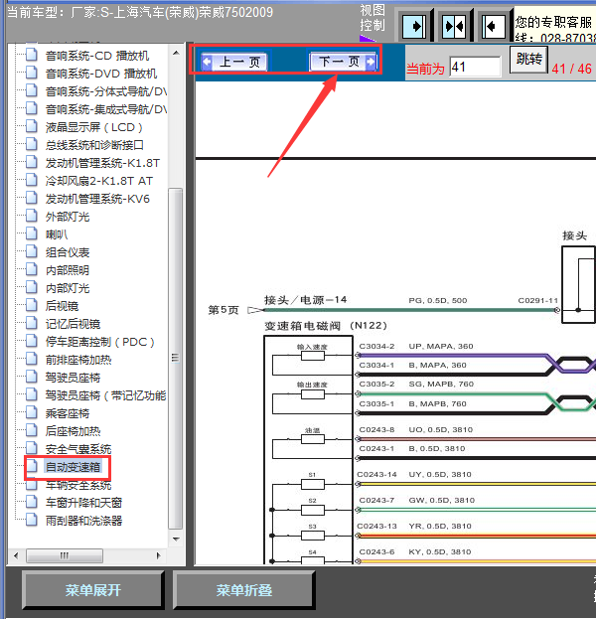The width and height of the screenshot is (596, 619).
Task: Click document icon beside 外部灯光
Action: (32, 216)
